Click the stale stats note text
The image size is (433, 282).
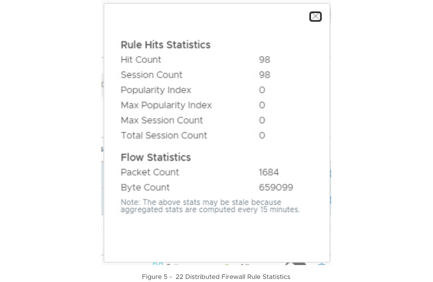pyautogui.click(x=210, y=206)
